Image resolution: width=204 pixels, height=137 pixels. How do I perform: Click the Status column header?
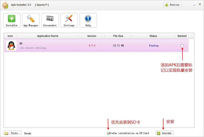point(153,36)
